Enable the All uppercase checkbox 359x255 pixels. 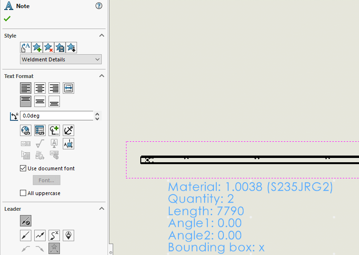(x=23, y=193)
